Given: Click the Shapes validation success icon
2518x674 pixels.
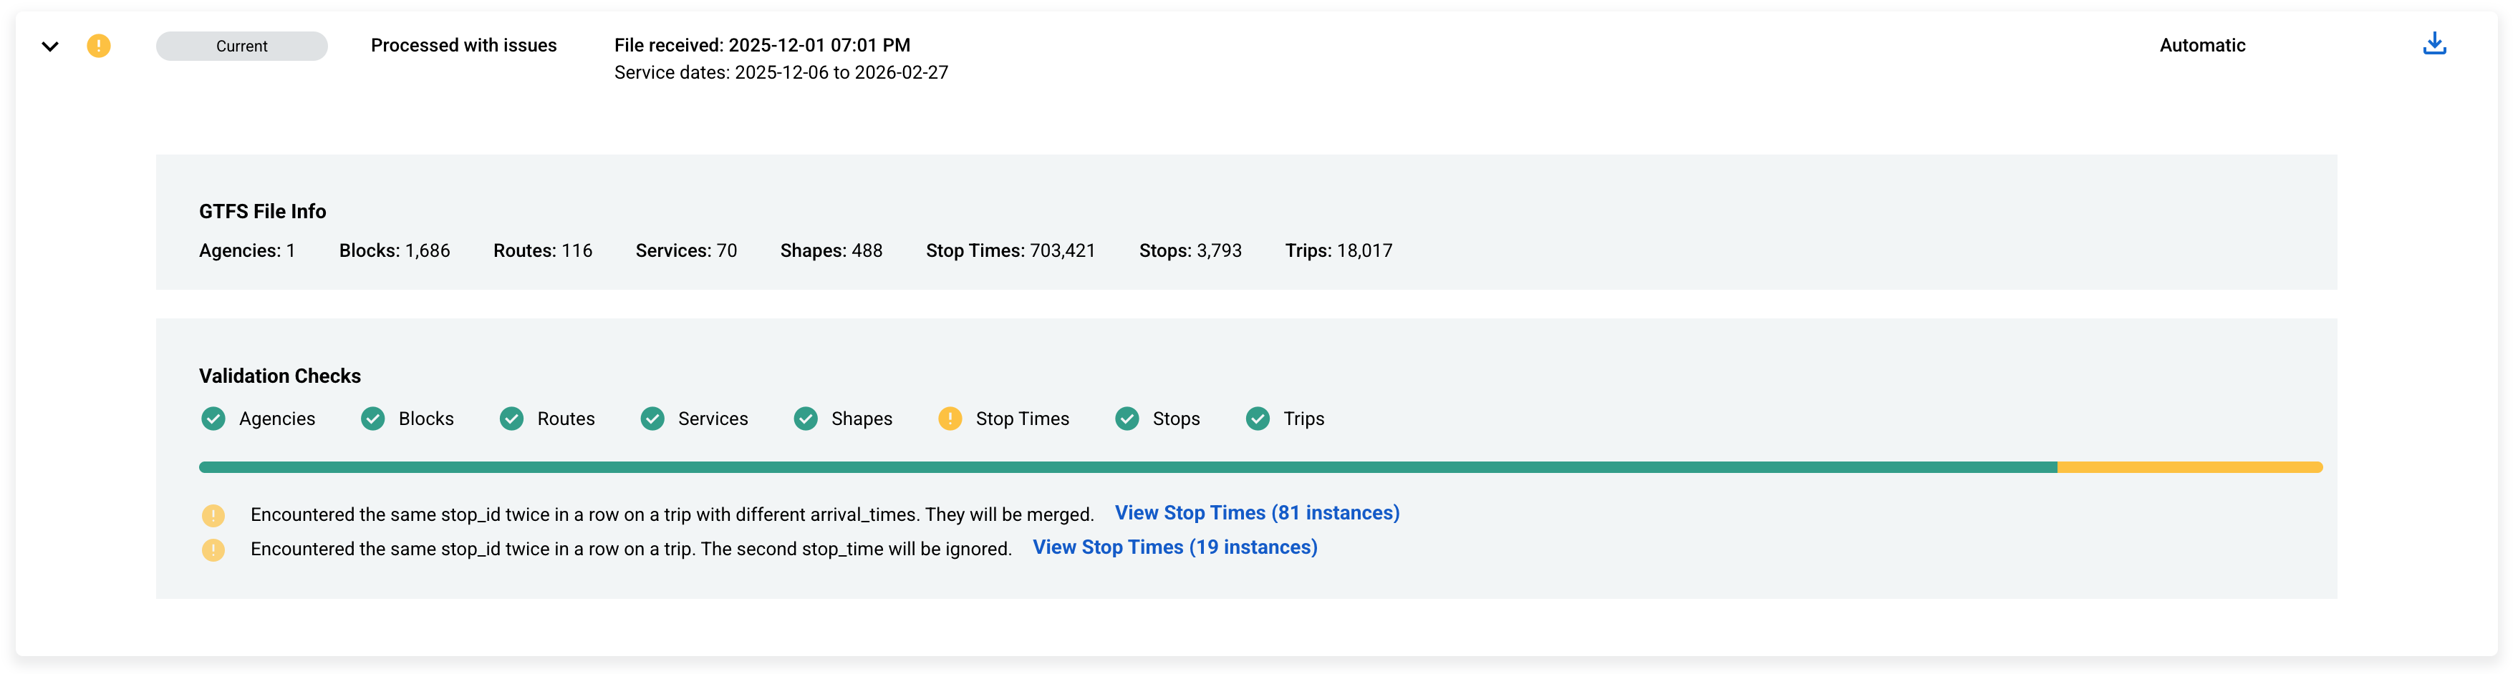Looking at the screenshot, I should click(x=806, y=418).
